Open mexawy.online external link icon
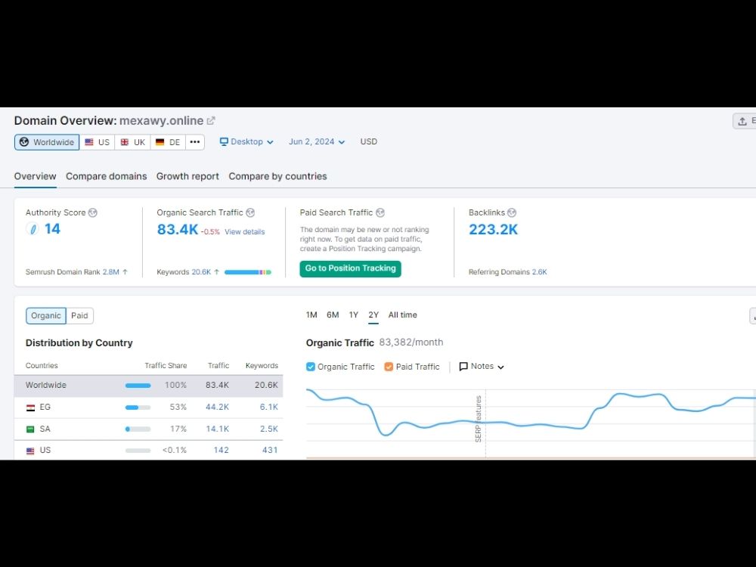The image size is (756, 567). click(x=211, y=120)
